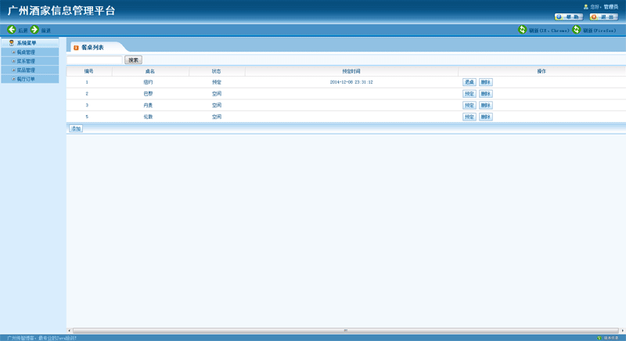The image size is (626, 341).
Task: Click the admin user icon beside 管理员
Action: pos(586,6)
